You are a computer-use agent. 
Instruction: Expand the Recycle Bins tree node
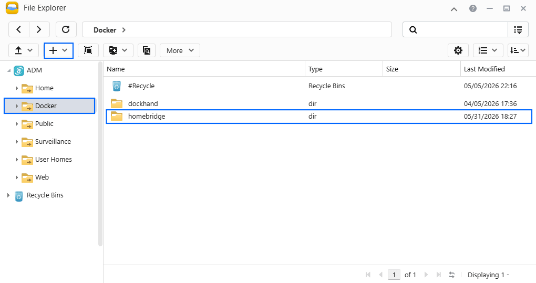coord(8,195)
